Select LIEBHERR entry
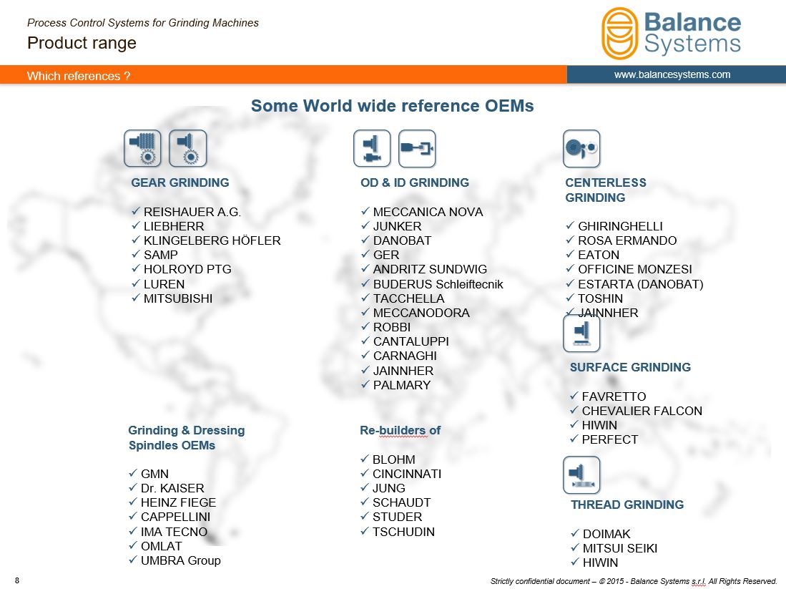The width and height of the screenshot is (786, 589). pos(174,226)
